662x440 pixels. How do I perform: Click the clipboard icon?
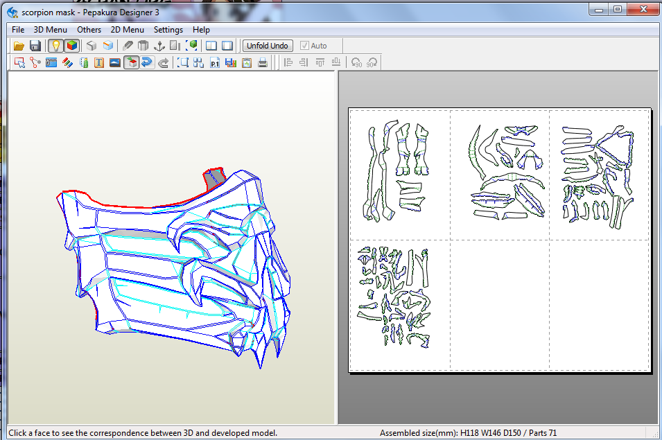pos(247,63)
